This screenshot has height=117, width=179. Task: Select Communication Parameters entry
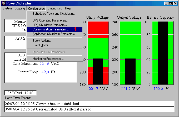(55, 29)
